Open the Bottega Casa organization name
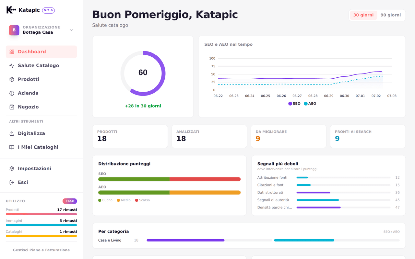 point(38,32)
